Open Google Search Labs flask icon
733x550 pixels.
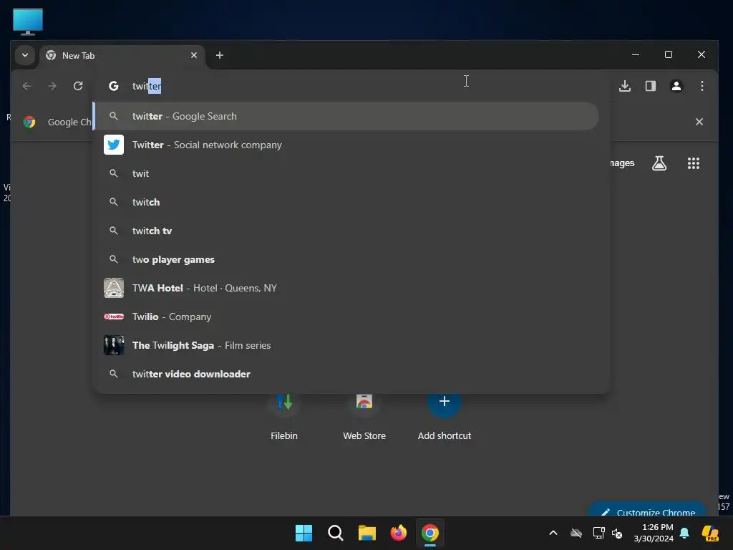[659, 163]
